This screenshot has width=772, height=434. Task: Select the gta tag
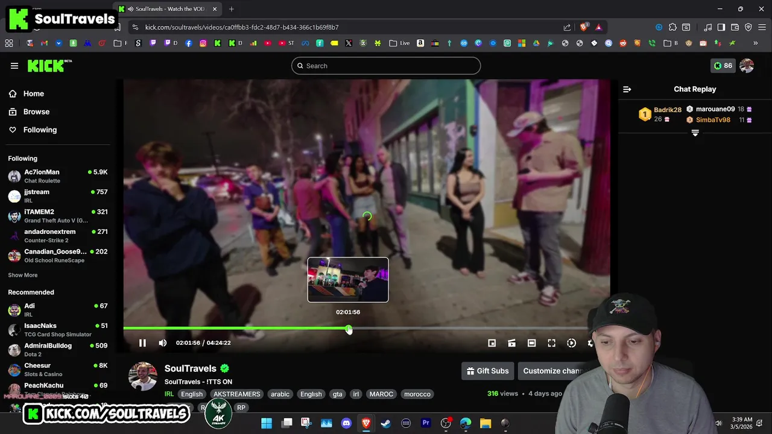(337, 394)
